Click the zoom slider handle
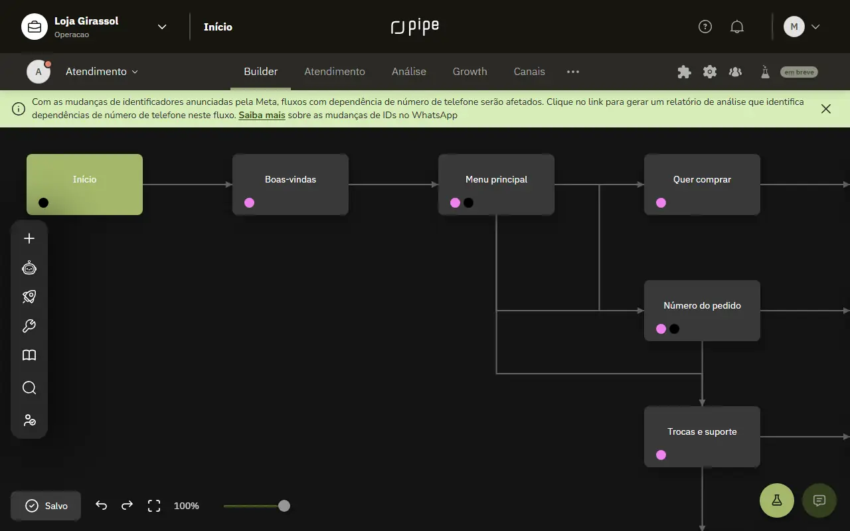 [x=284, y=506]
